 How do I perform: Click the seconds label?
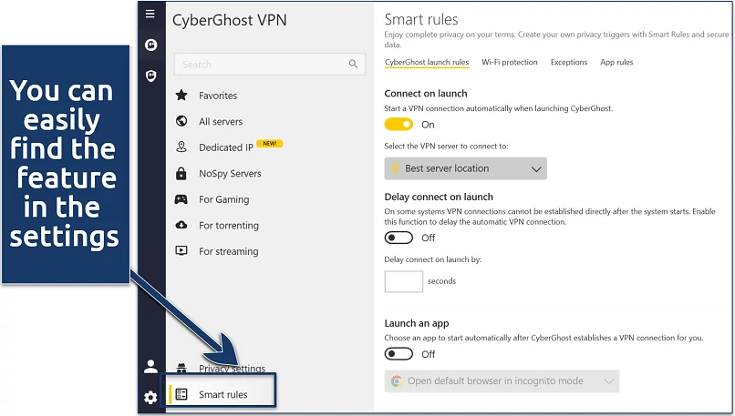pos(441,281)
